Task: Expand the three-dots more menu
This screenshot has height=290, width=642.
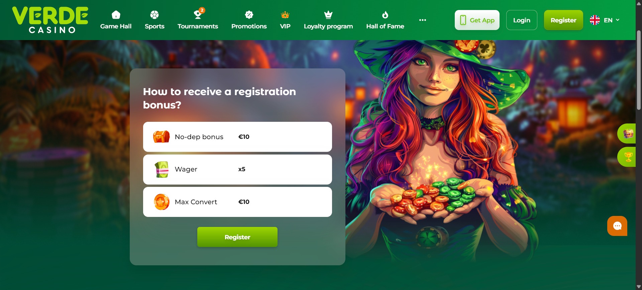Action: [423, 20]
